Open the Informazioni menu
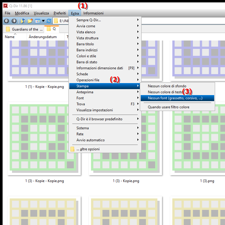Viewport: 225px width, 225px height. (93, 13)
